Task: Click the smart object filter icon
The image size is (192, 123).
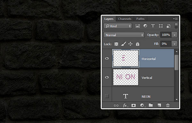Action: (169, 26)
